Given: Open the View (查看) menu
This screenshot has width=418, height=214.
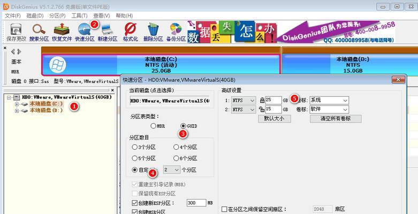Looking at the screenshot, I should point(102,16).
